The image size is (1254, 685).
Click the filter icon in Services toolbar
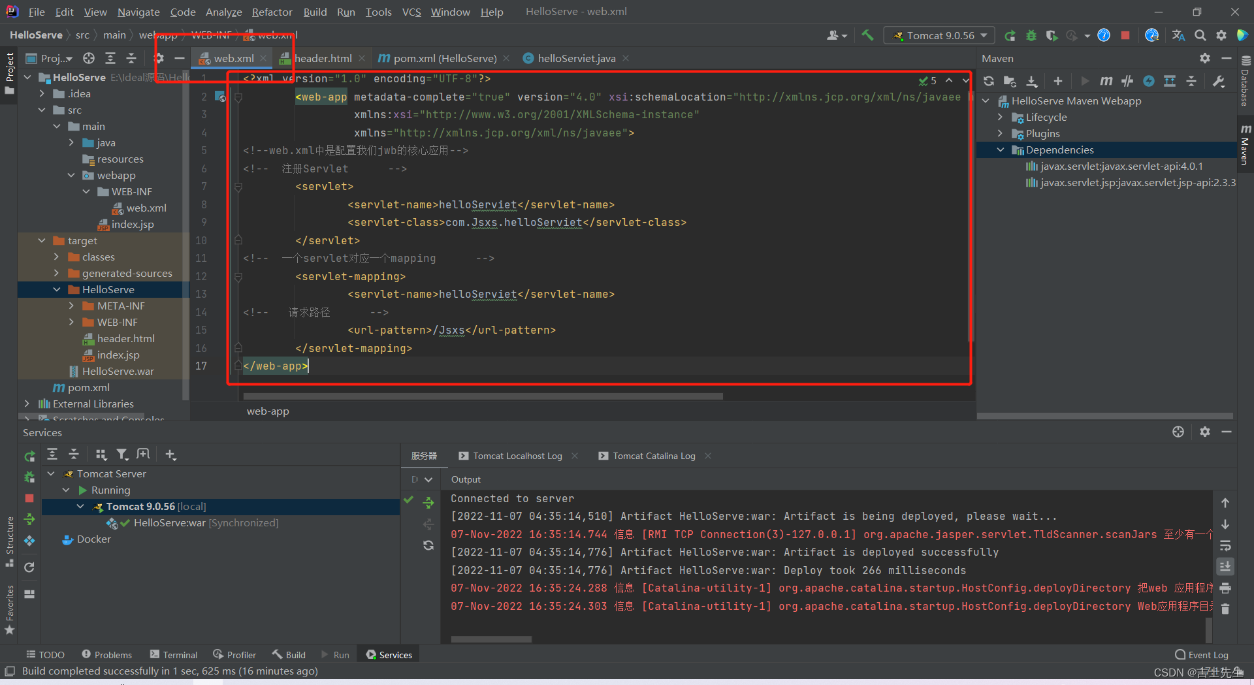122,454
